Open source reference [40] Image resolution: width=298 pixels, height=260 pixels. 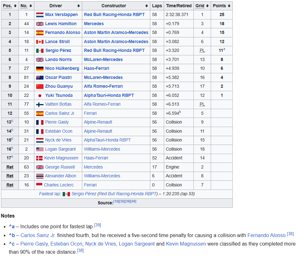click(x=134, y=202)
